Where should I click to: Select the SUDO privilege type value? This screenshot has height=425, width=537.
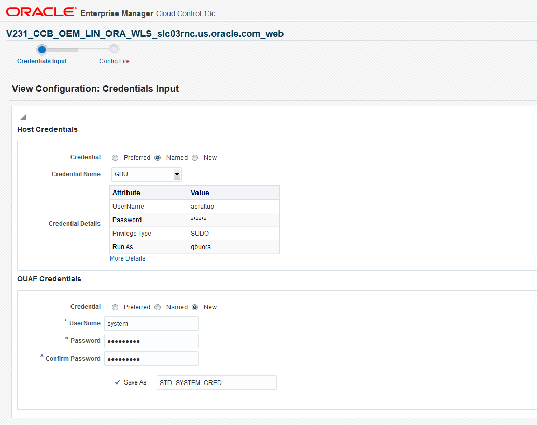point(234,234)
